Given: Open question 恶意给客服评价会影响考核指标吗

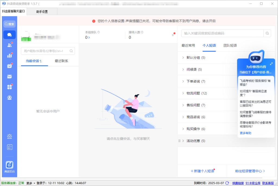Looking at the screenshot, I should coord(255,124).
